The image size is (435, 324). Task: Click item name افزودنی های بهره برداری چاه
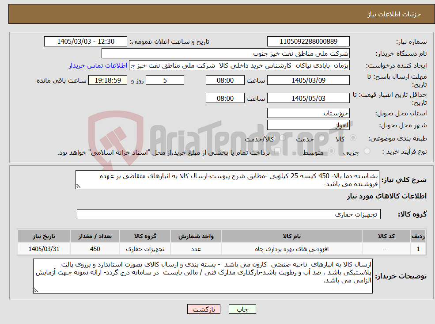click(291, 249)
